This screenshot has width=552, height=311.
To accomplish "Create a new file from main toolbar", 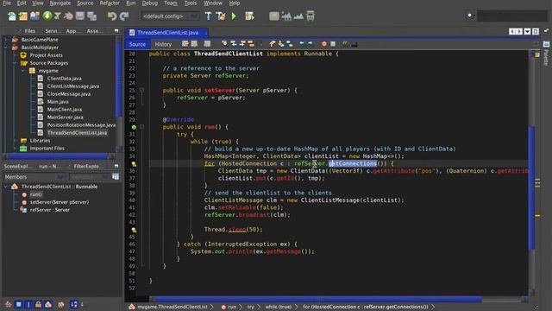I will 11,16.
